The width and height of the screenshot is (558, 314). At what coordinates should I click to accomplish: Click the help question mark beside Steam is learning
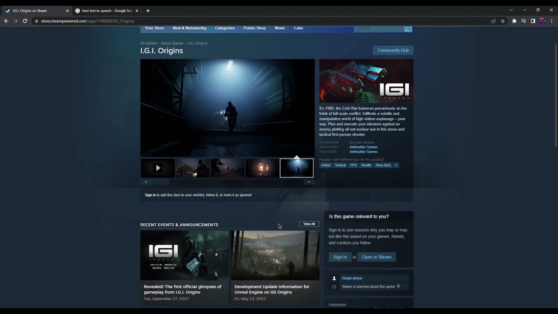tap(398, 287)
